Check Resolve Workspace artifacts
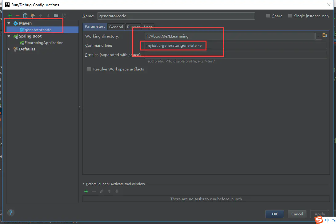Viewport: 336px width, 224px height. (x=89, y=69)
